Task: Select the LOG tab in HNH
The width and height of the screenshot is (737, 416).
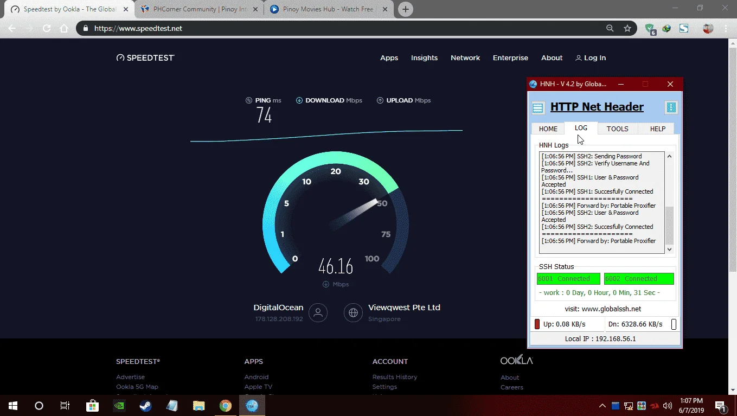Action: coord(581,128)
